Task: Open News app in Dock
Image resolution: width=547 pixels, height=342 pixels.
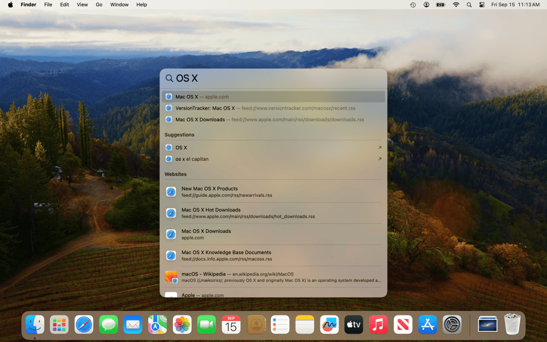Action: point(403,324)
